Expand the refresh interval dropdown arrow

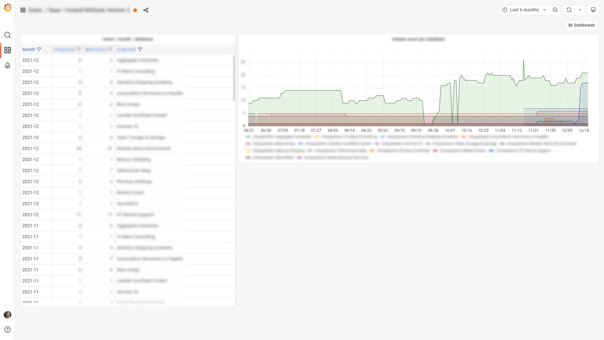[580, 10]
